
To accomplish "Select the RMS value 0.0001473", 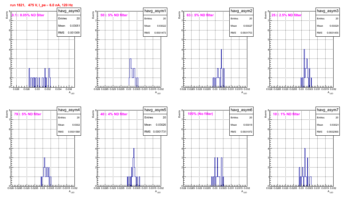I will point(160,33).
